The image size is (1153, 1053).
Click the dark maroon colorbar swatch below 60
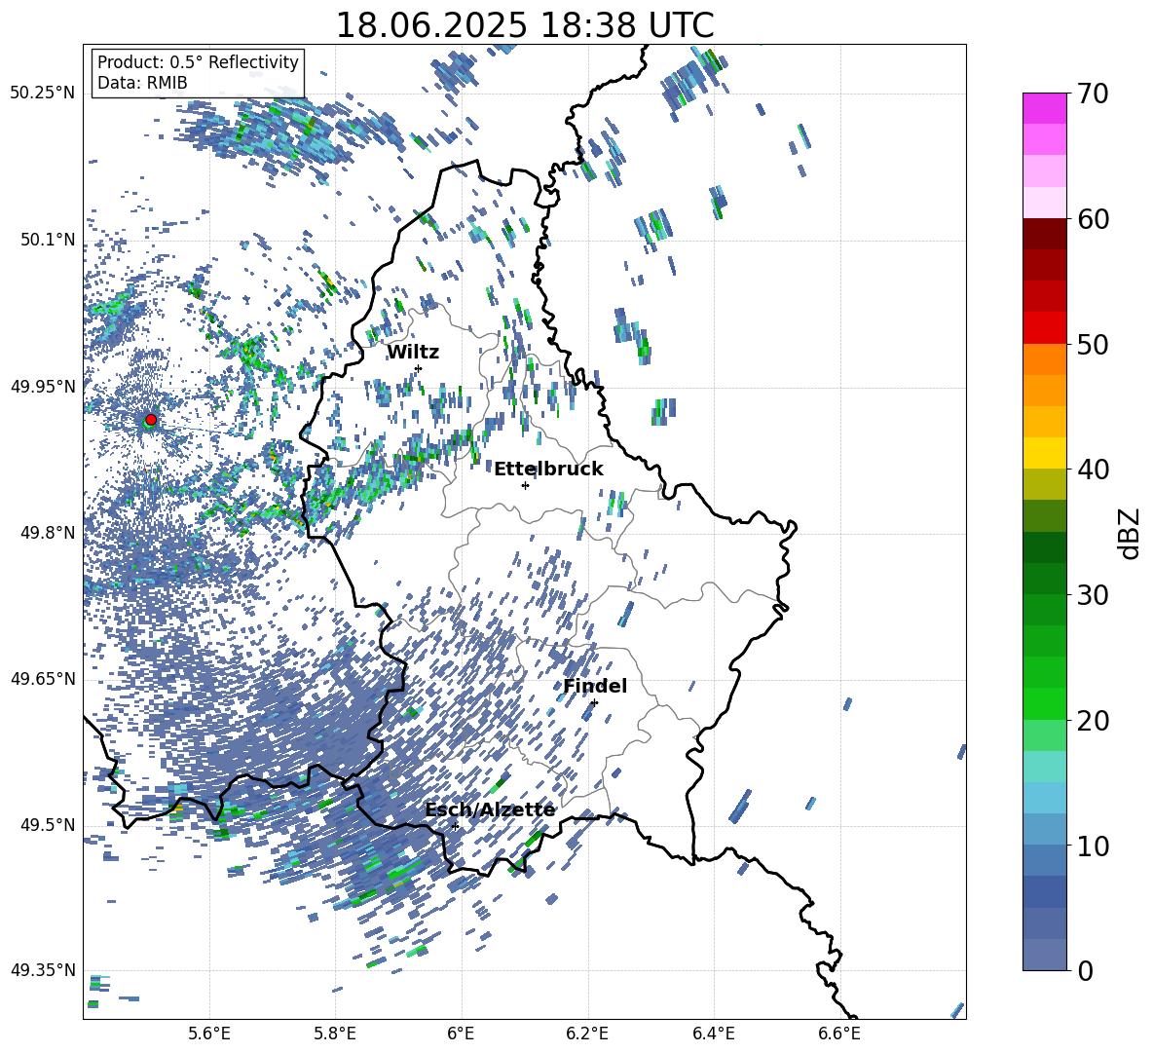[1044, 234]
